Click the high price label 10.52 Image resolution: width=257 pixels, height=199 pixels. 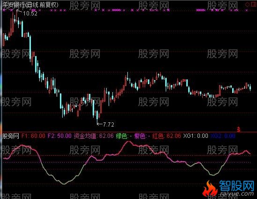point(30,14)
